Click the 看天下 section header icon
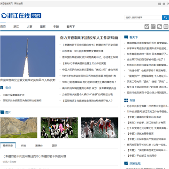 (x=126, y=37)
